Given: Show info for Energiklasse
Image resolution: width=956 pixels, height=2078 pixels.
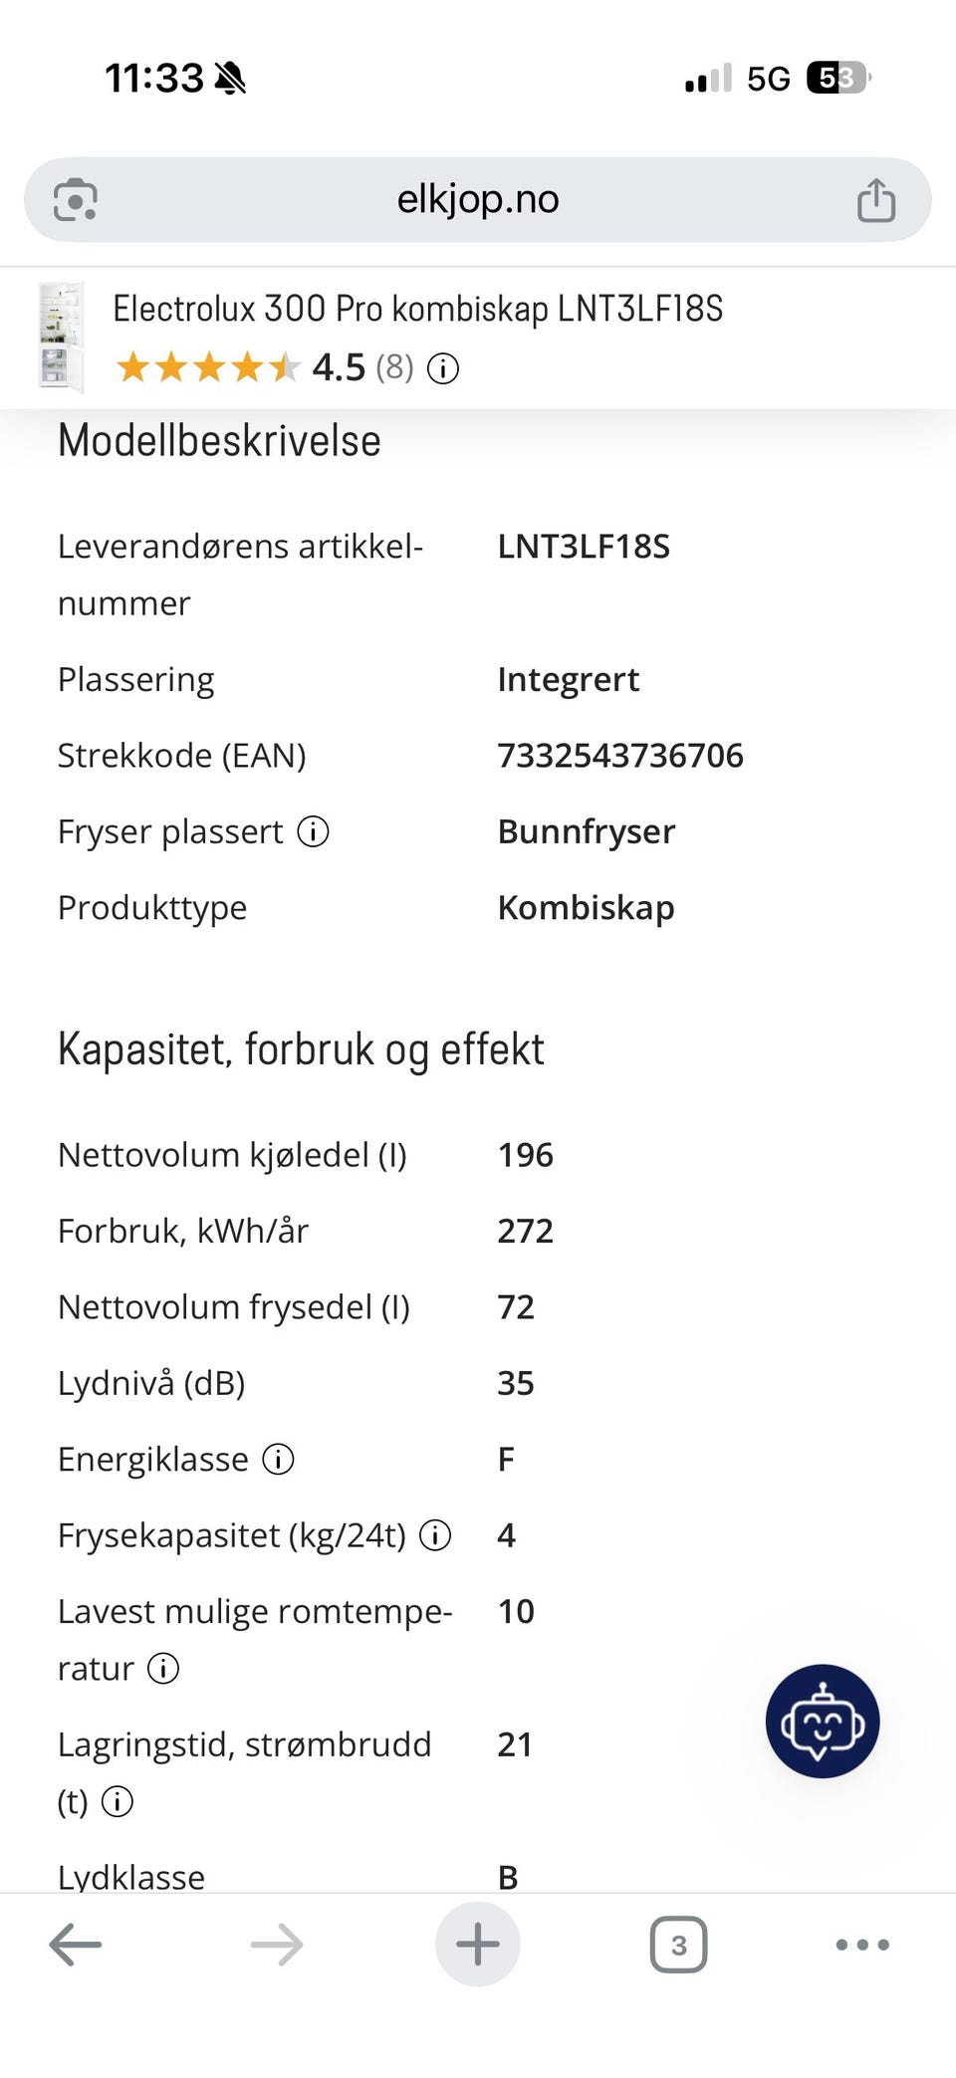Looking at the screenshot, I should 278,1460.
